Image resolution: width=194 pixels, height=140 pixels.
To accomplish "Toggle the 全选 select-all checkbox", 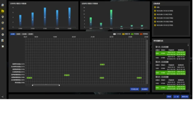I will click(x=155, y=7).
